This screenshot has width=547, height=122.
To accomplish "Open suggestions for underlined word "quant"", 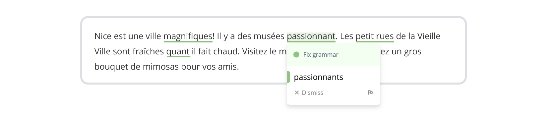I will pos(178,51).
